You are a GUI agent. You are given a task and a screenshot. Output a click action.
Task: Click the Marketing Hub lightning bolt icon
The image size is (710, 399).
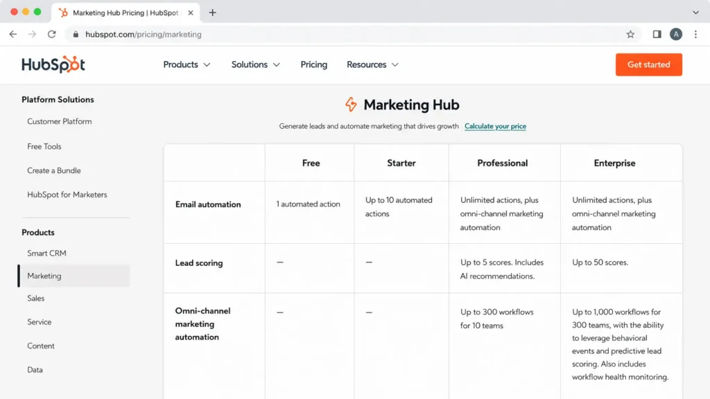[351, 105]
